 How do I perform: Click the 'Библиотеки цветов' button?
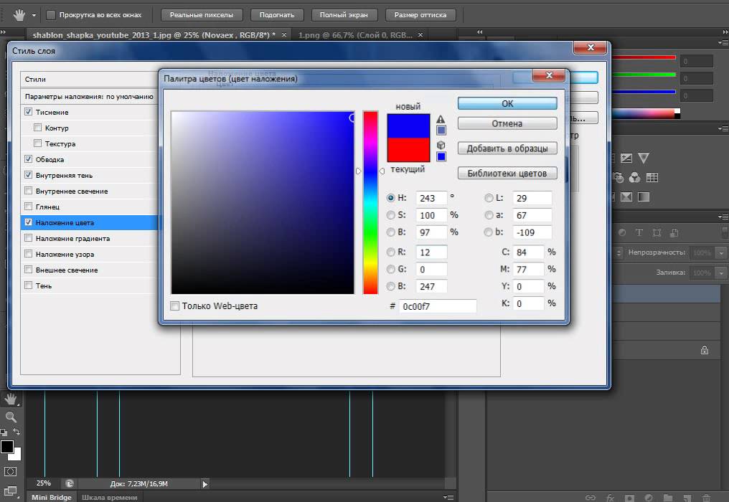[507, 173]
